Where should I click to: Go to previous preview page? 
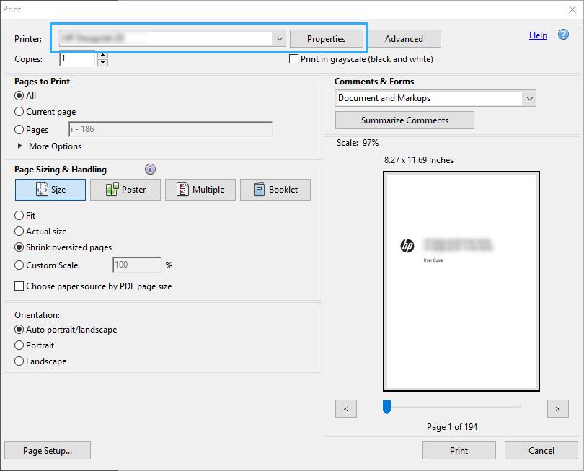[346, 409]
